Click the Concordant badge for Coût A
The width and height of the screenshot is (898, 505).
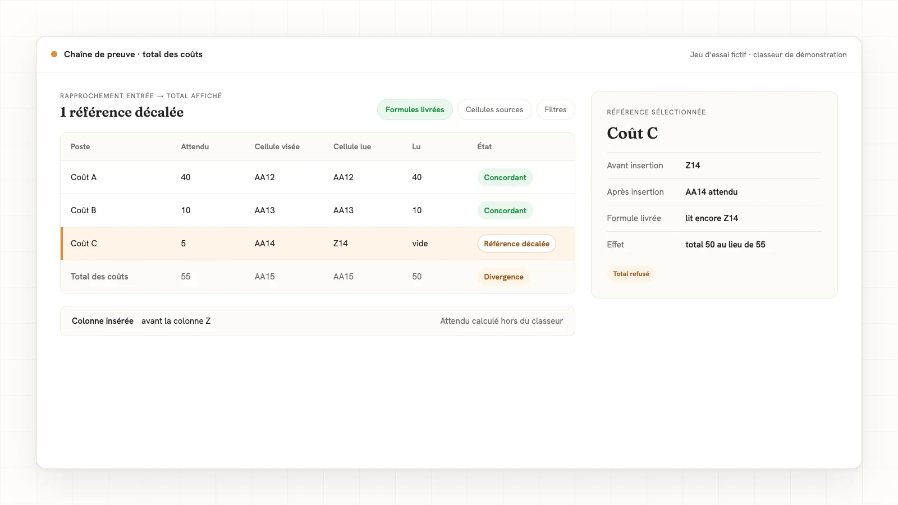coord(505,177)
